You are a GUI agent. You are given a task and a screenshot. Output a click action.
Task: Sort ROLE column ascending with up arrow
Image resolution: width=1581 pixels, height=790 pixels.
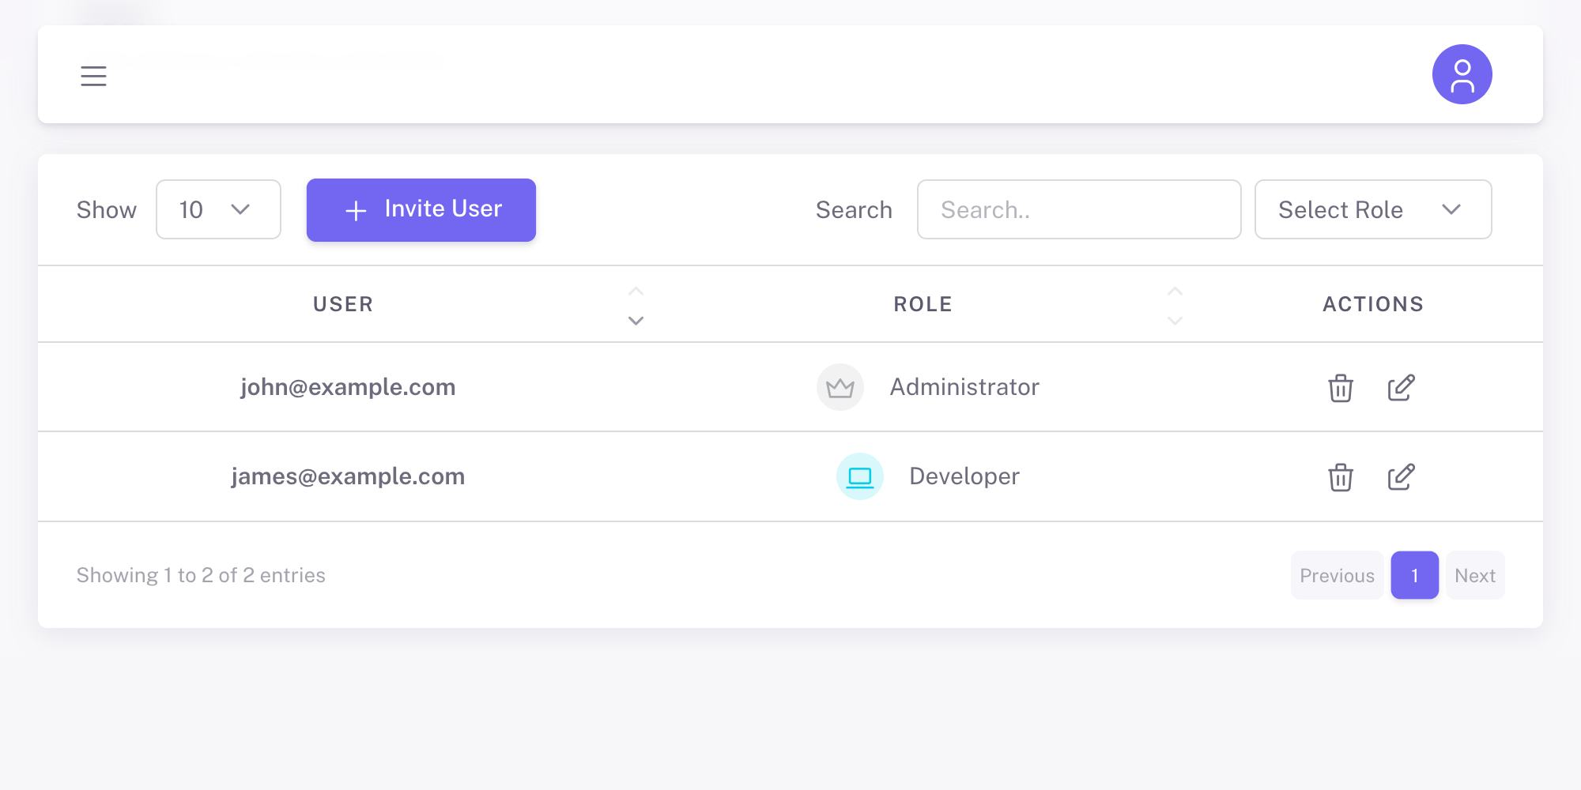(1175, 290)
